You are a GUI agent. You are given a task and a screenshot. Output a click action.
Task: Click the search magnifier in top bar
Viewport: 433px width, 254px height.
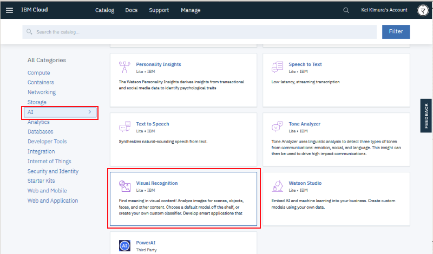[x=346, y=10]
